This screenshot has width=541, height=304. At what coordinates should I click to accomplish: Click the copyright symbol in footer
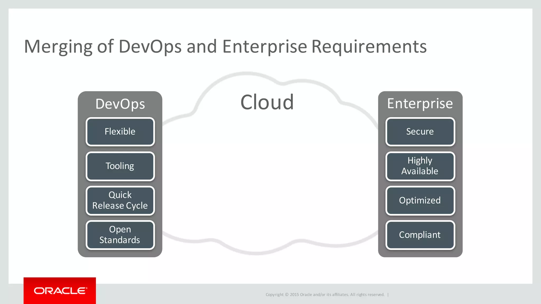[287, 294]
